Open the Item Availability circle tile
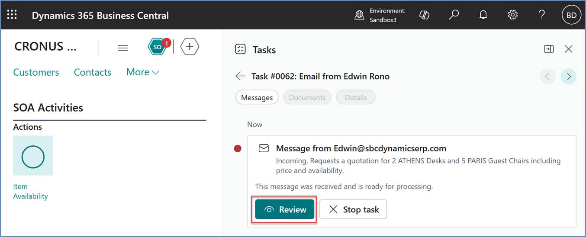Image resolution: width=586 pixels, height=237 pixels. pyautogui.click(x=33, y=156)
